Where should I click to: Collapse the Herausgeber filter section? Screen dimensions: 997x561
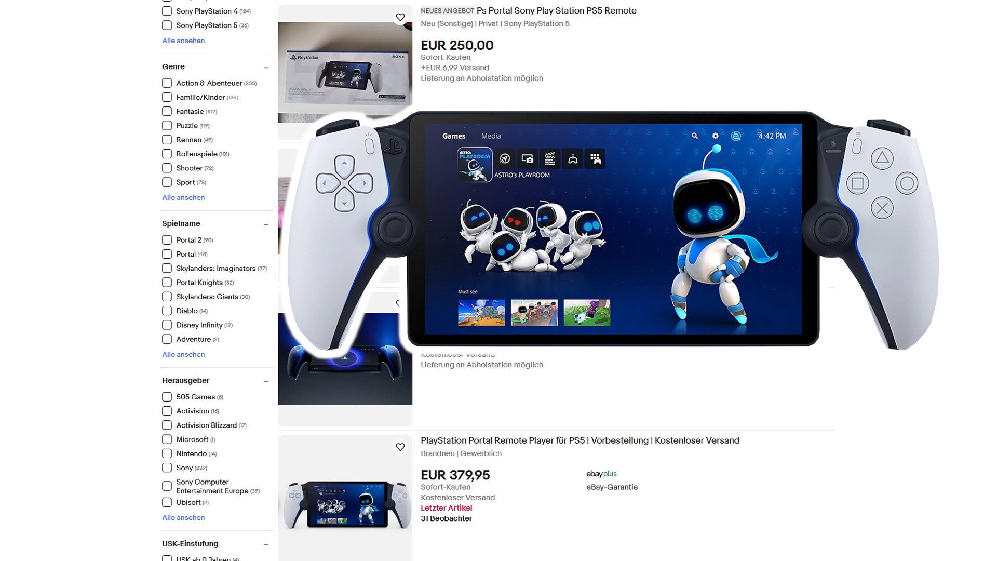click(266, 381)
